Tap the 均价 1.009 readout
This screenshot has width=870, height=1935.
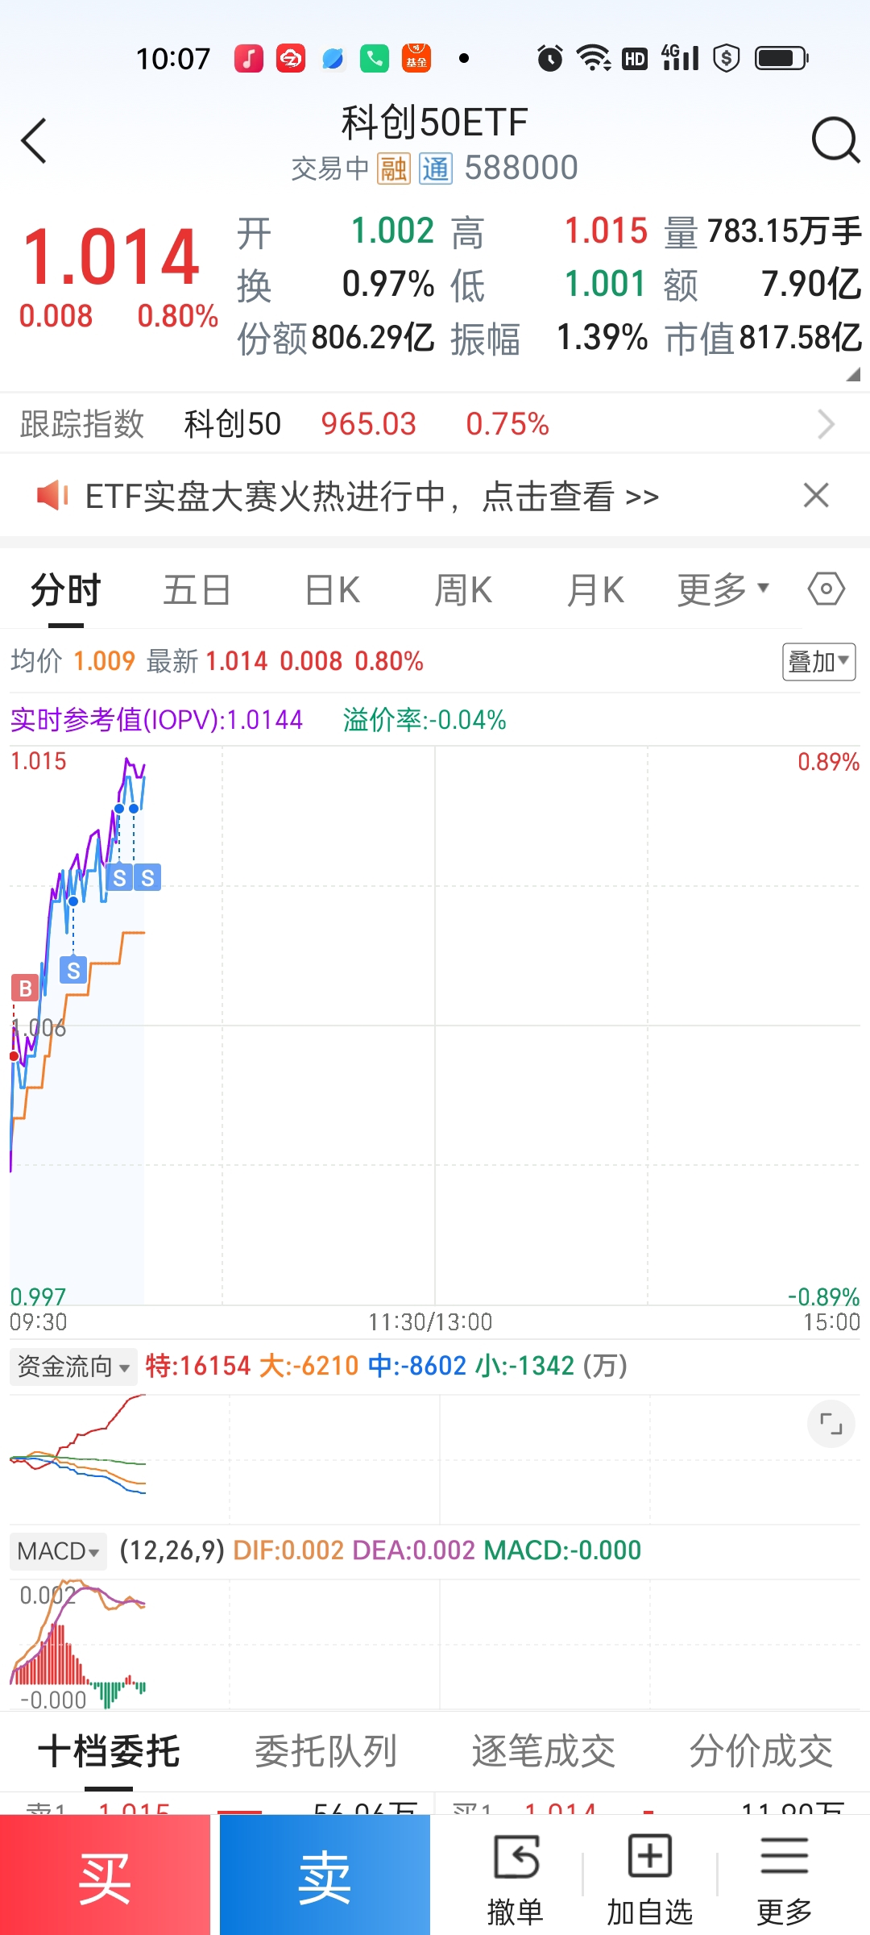72,661
